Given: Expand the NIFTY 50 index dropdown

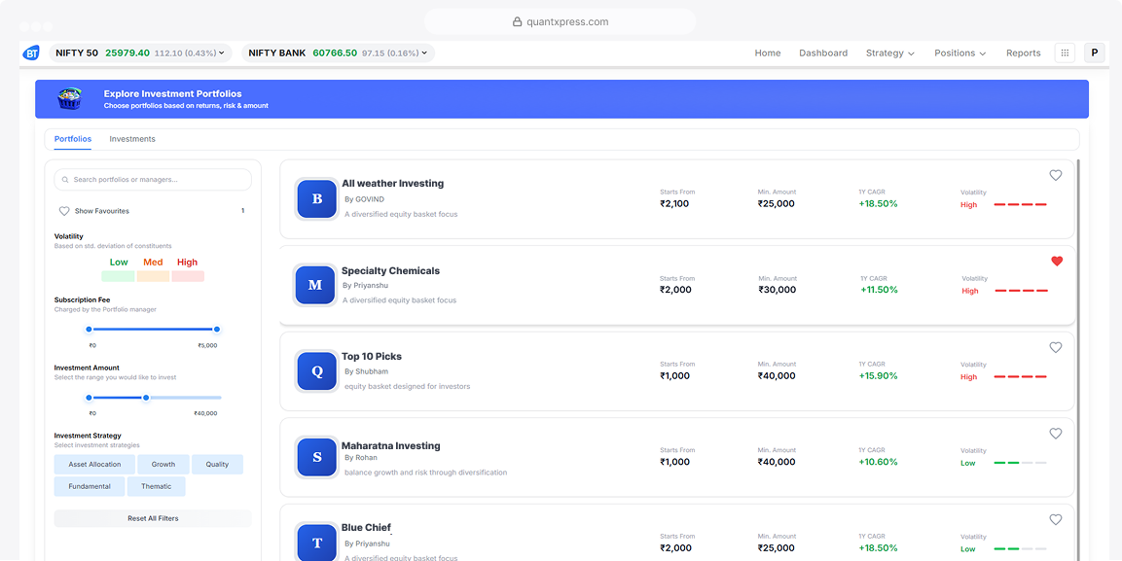Looking at the screenshot, I should pyautogui.click(x=222, y=53).
